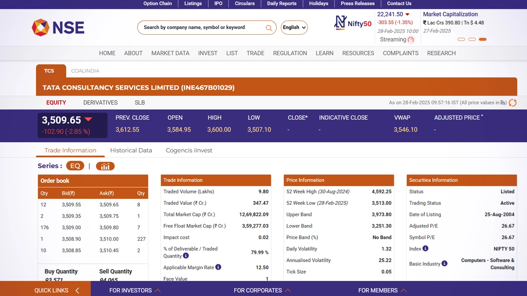
Task: Click the NSE logo
Action: point(58,28)
